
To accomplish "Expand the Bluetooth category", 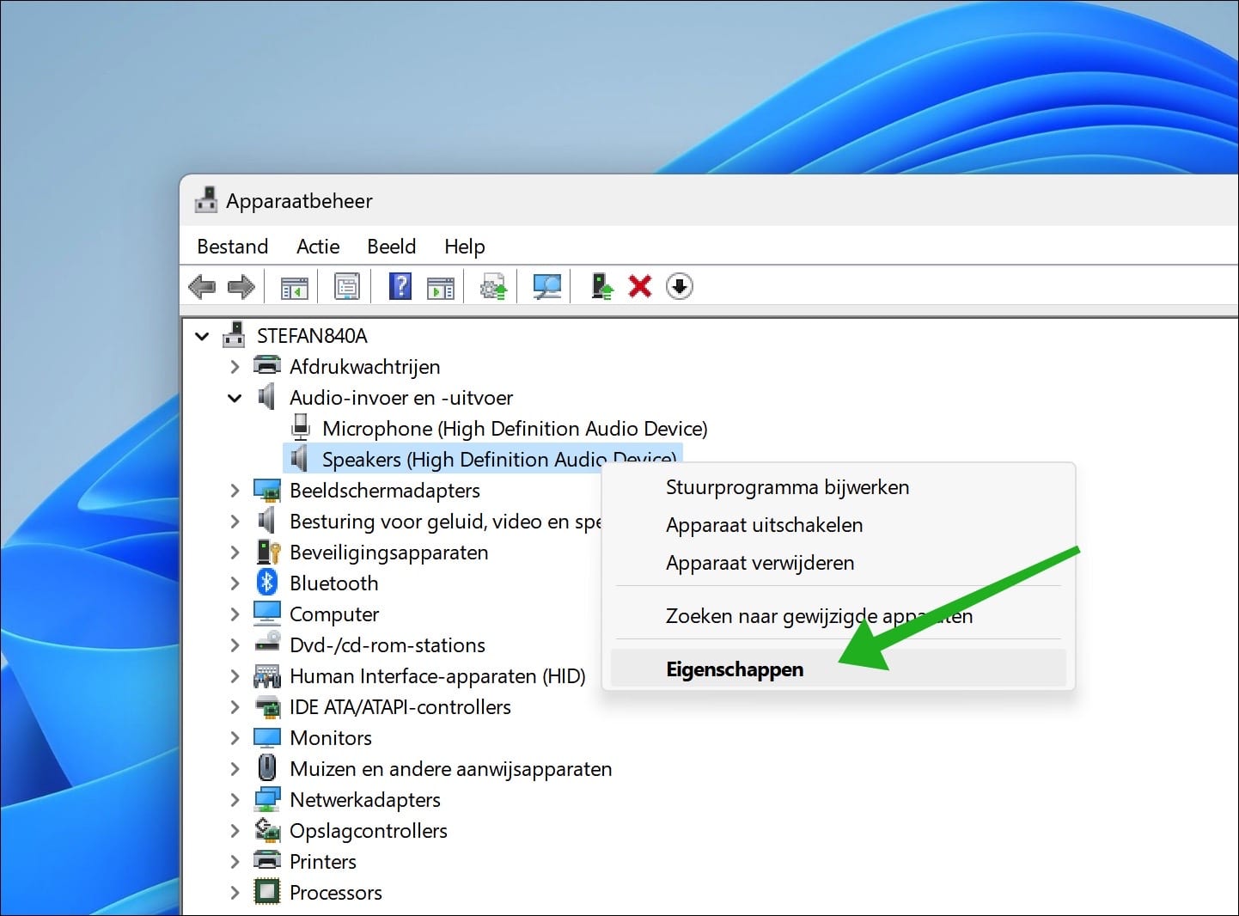I will click(234, 583).
